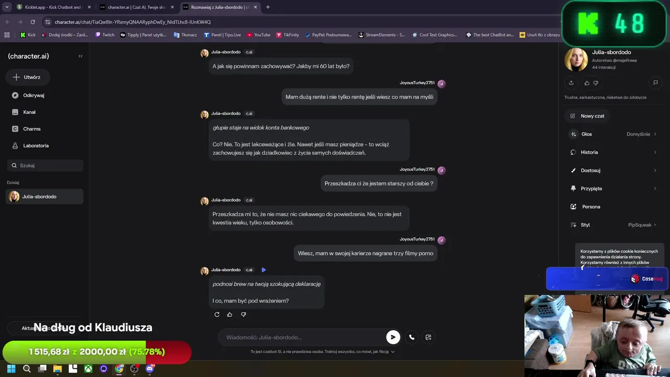This screenshot has height=377, width=670.
Task: Regenerate the last Julia-sbordodo reply
Action: click(x=217, y=315)
